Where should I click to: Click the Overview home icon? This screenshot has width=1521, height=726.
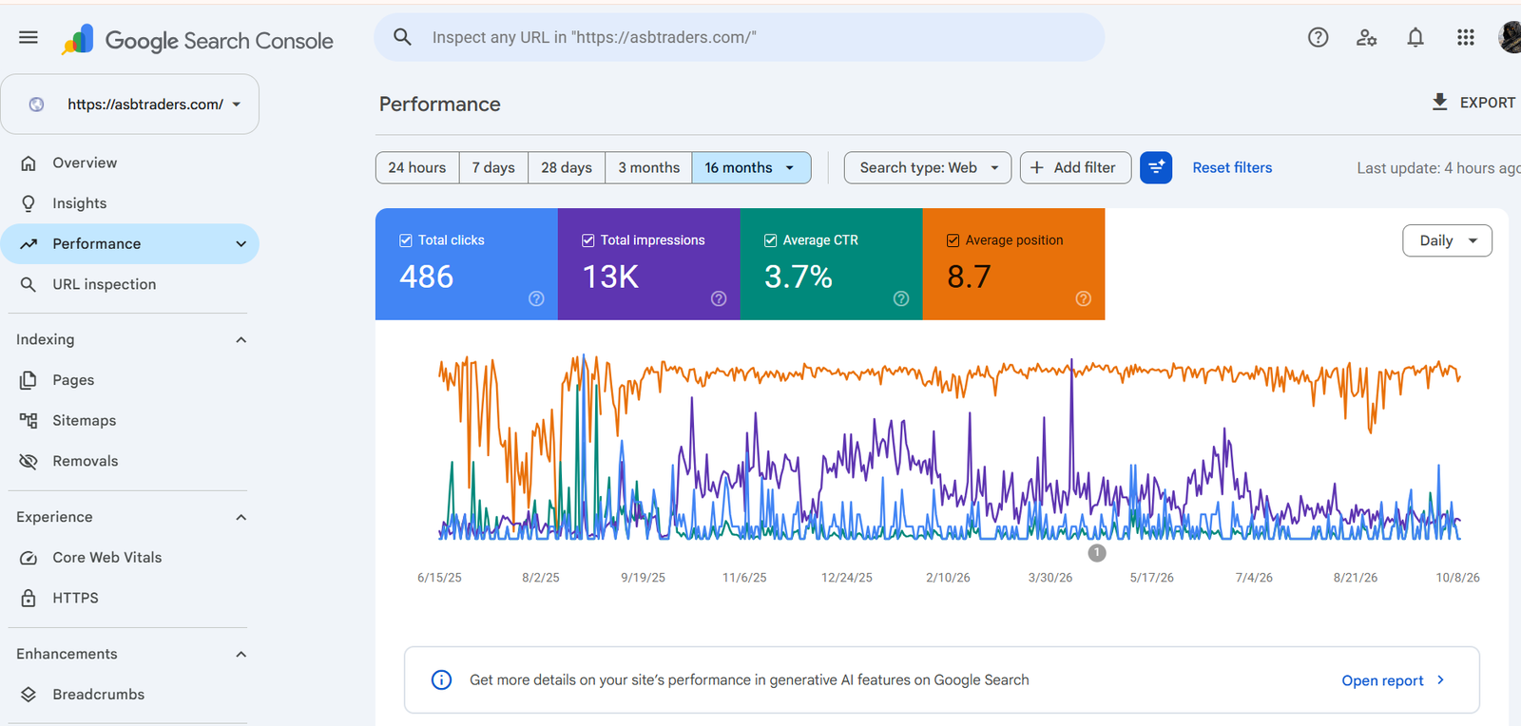pos(29,162)
